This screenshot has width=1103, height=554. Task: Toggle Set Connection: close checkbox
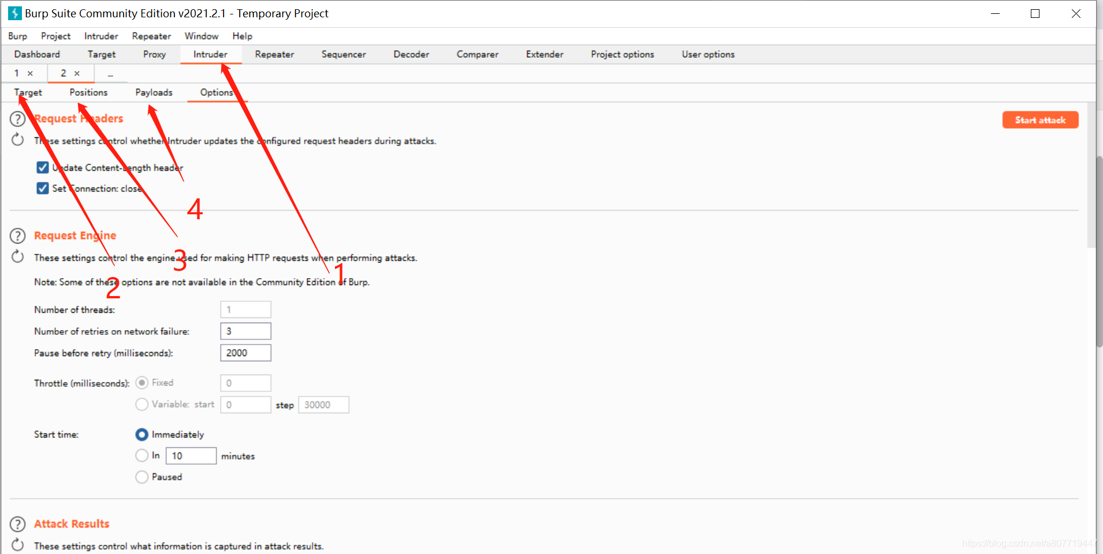(43, 188)
